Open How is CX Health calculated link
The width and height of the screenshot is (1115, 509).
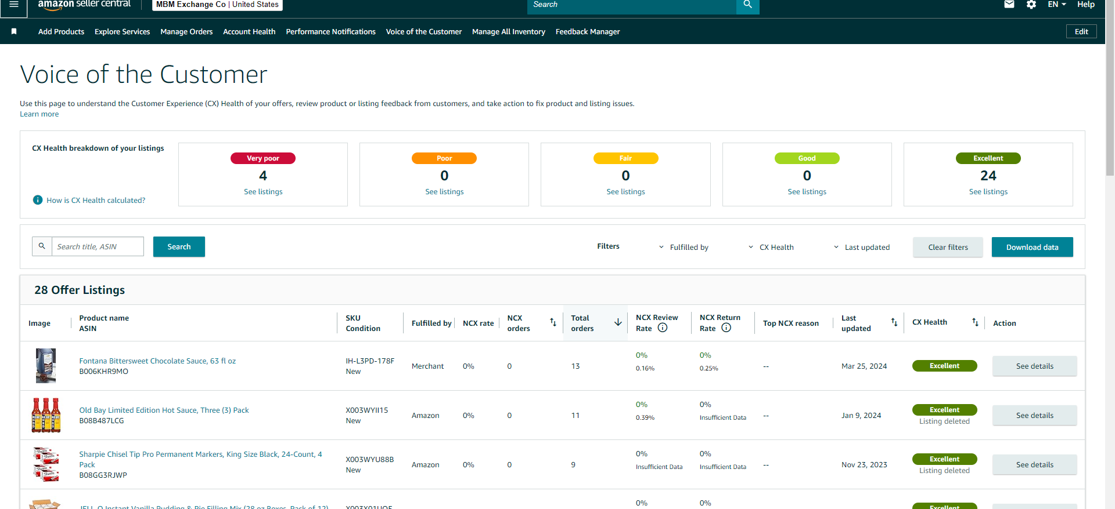click(96, 200)
